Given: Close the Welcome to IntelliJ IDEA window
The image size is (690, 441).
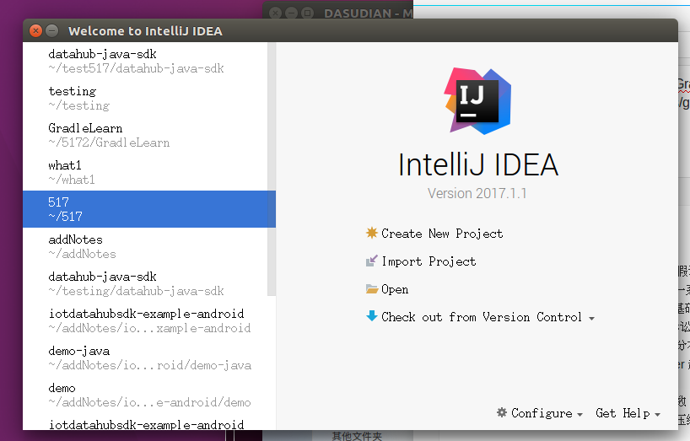Looking at the screenshot, I should [x=35, y=31].
